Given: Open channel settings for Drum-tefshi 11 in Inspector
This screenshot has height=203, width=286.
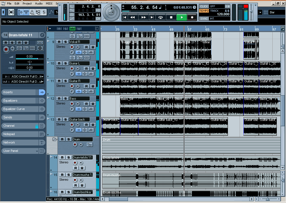Looking at the screenshot, I should click(x=42, y=35).
